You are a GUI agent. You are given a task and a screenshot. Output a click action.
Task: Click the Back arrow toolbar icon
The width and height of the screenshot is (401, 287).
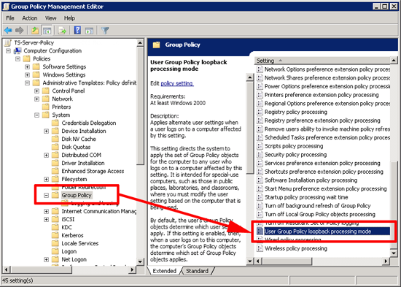point(8,31)
